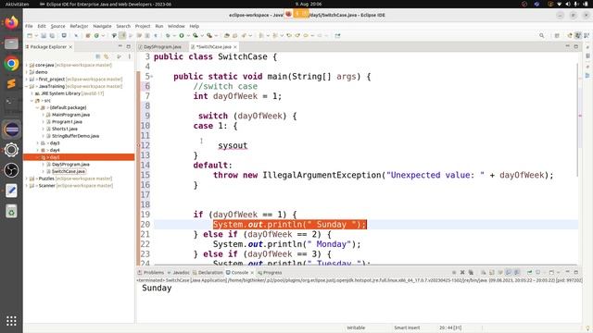Click the green Run button
Screen dimensions: 593x333
pos(182,35)
